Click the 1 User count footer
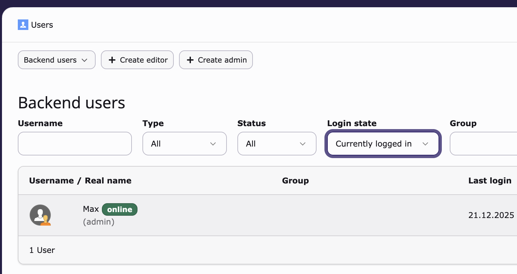 pyautogui.click(x=42, y=250)
